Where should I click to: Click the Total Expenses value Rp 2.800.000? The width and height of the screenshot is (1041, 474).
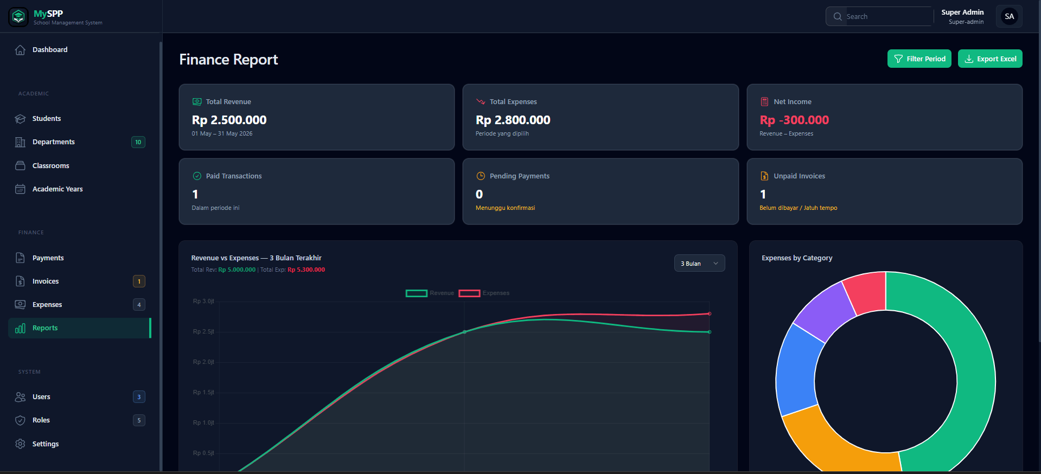tap(513, 120)
